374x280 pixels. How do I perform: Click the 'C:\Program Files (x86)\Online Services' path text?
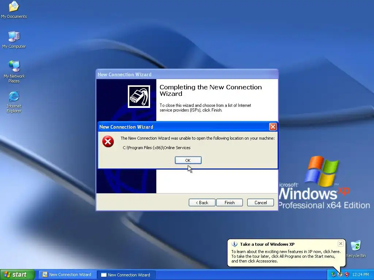click(156, 148)
